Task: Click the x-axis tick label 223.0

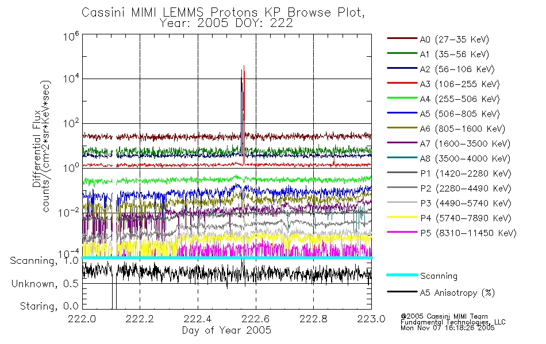Action: 371,319
